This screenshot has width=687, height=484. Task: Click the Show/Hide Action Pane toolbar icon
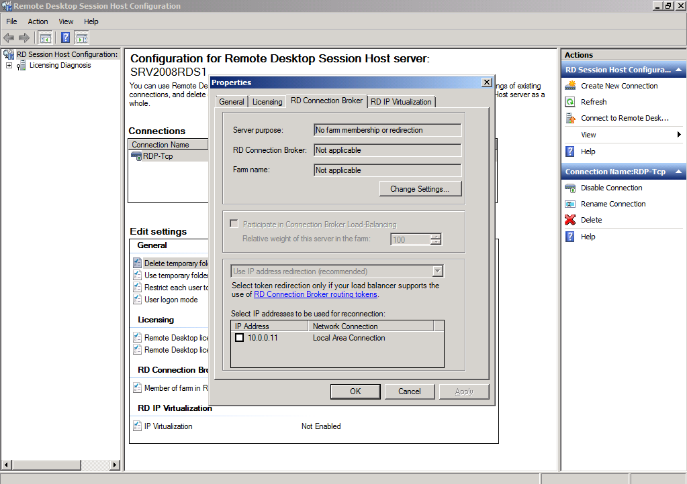[81, 38]
